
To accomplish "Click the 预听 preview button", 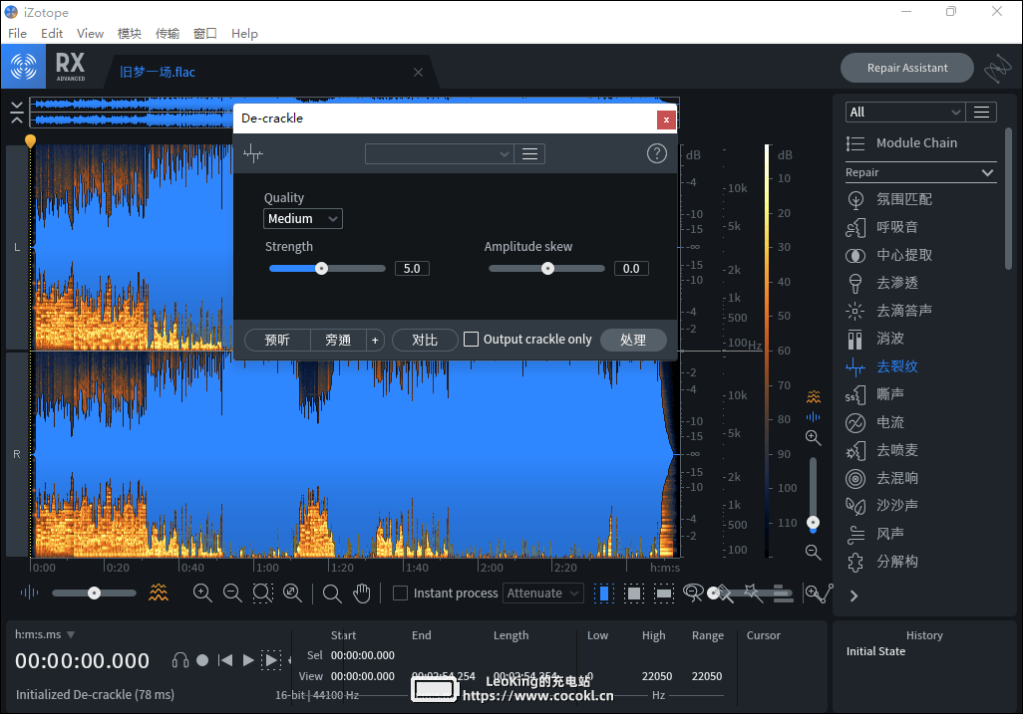I will (x=277, y=340).
